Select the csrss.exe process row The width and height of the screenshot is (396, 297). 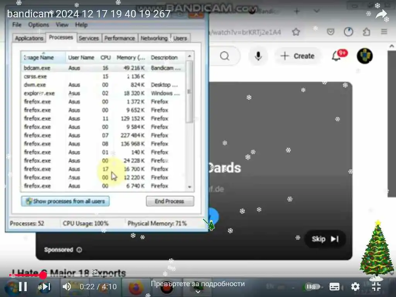(x=104, y=76)
